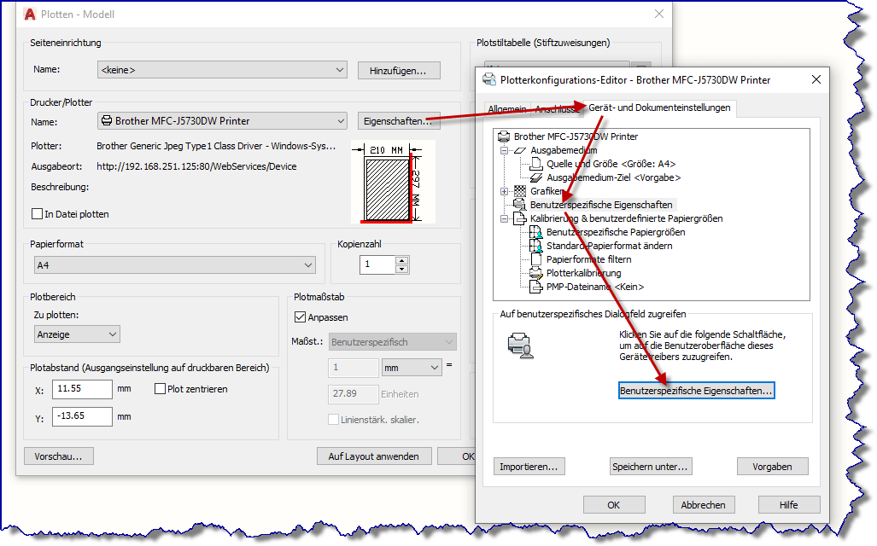This screenshot has height=546, width=877.
Task: Click OK in Plotterkonfigurations-Editor
Action: pos(614,505)
